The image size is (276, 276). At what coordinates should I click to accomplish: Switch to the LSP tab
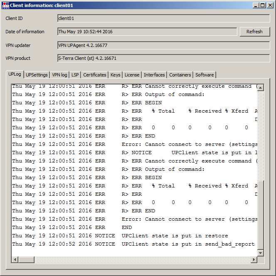tap(75, 75)
